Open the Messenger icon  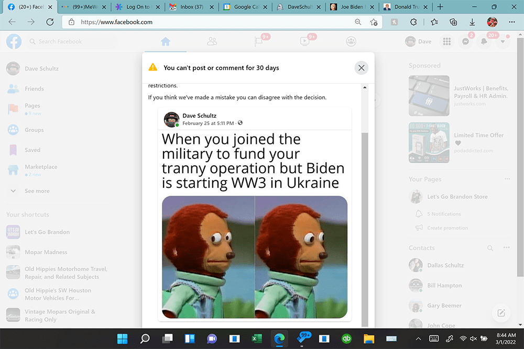click(465, 41)
